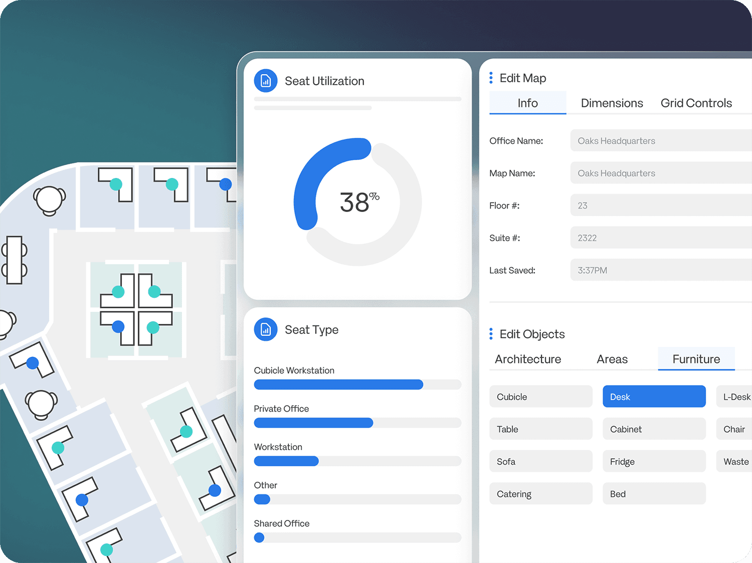The width and height of the screenshot is (752, 563).
Task: Choose the Catering furniture button
Action: (x=541, y=494)
